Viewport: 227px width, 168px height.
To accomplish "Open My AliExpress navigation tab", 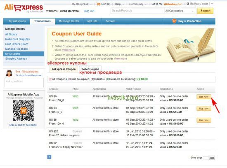I will coord(17,21).
